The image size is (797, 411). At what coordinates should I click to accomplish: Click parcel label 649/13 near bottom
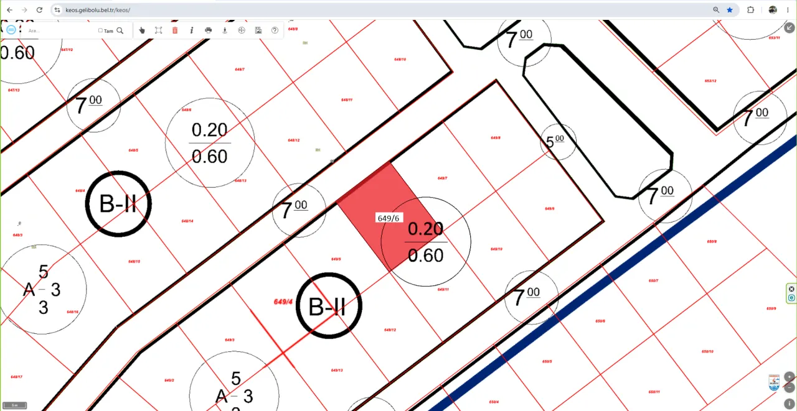tap(337, 370)
